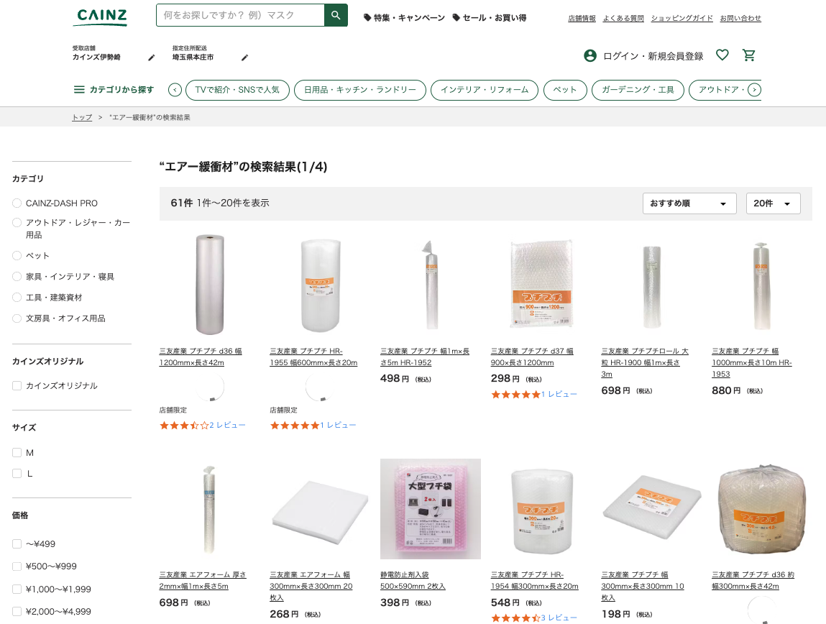Viewport: 826px width, 624px height.
Task: Edit pickup store カインズ伊勢崎 pencil icon
Action: 152,58
